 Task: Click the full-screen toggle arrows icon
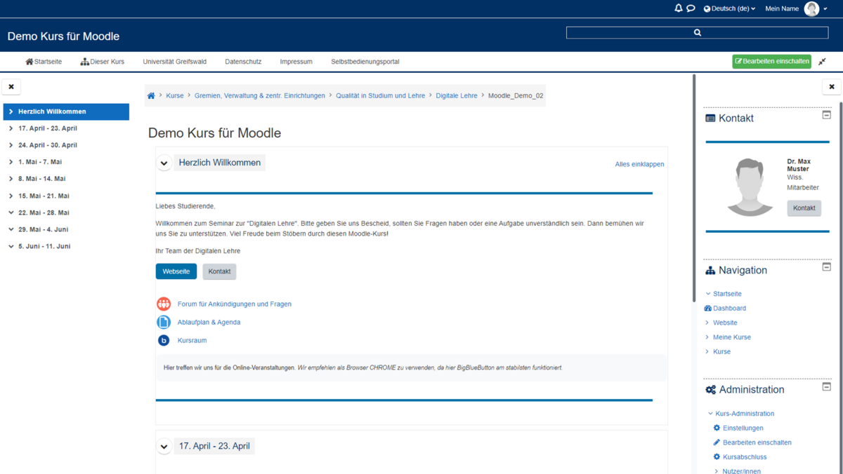(822, 62)
